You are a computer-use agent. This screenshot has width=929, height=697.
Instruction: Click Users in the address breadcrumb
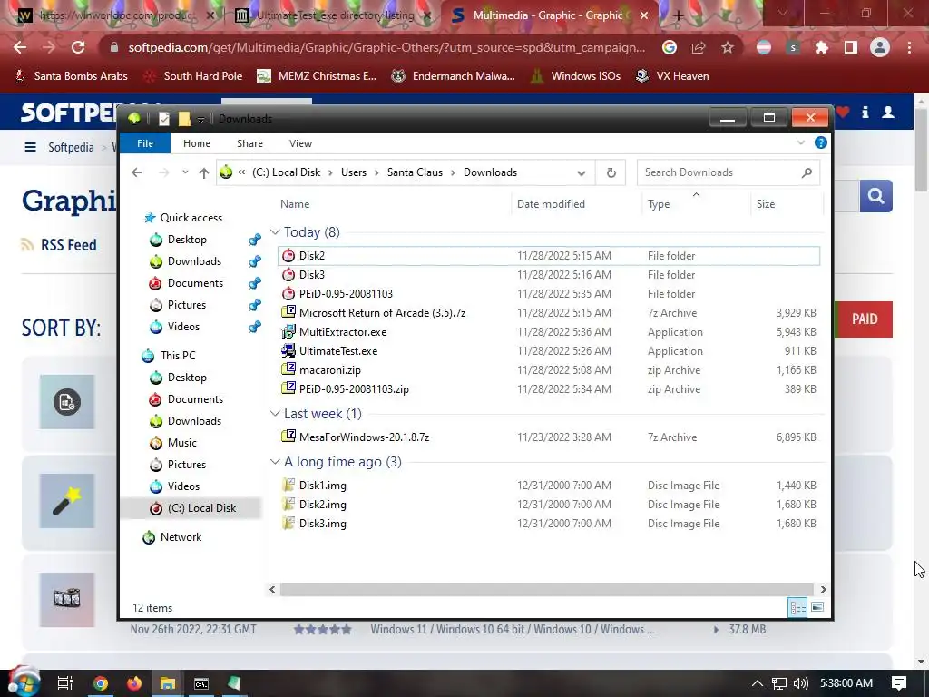354,172
